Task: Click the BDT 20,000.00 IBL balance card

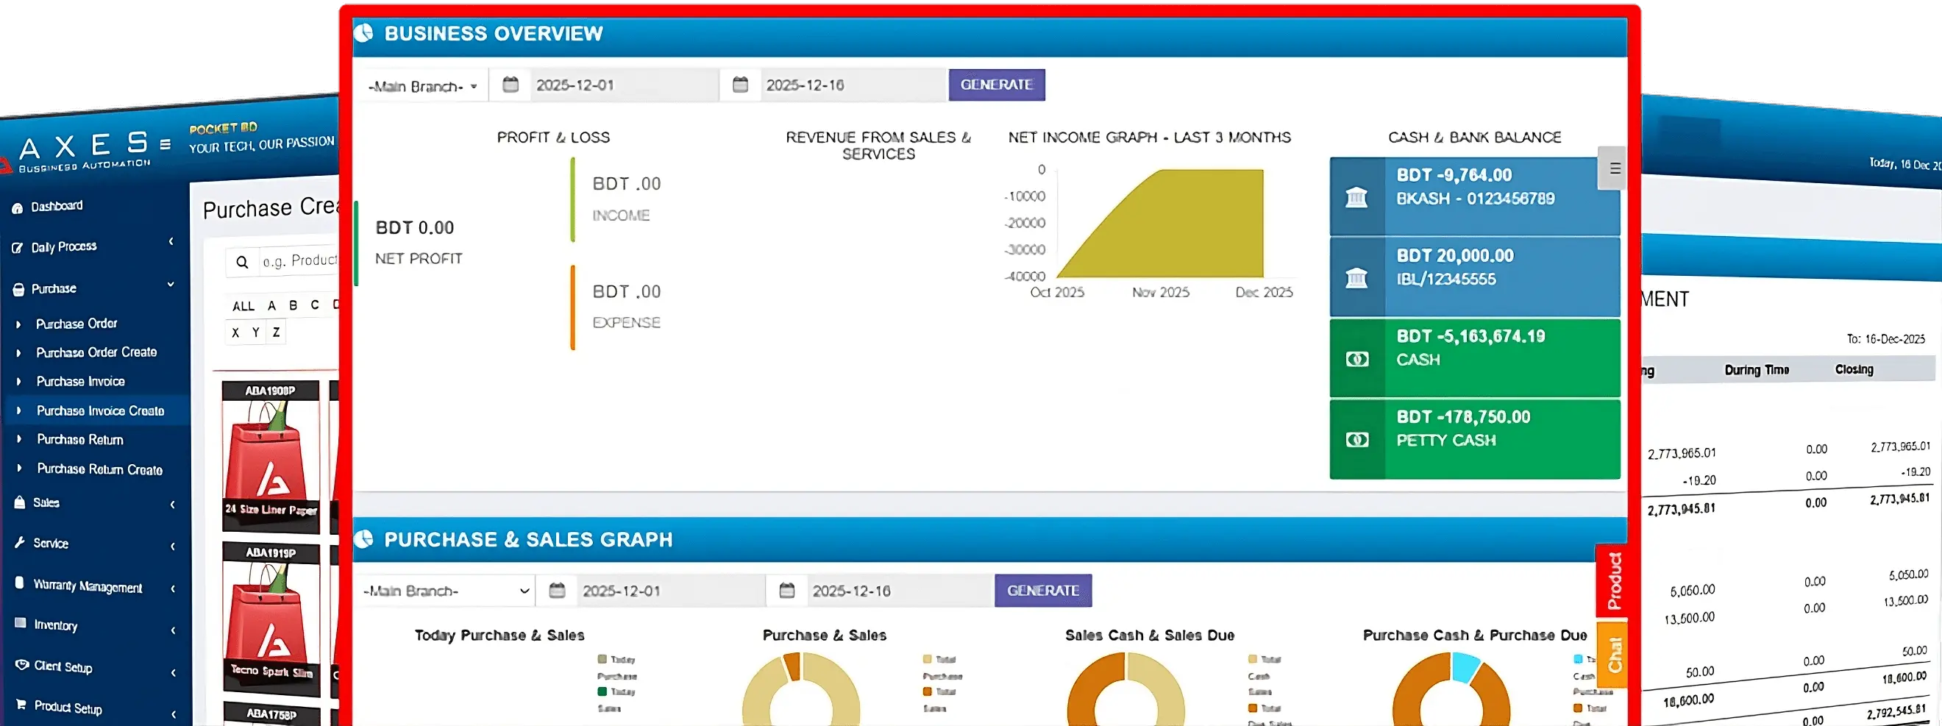Action: tap(1475, 277)
